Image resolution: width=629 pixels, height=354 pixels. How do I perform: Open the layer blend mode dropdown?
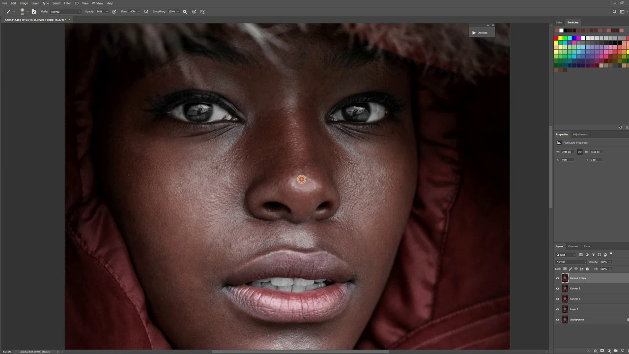coord(571,262)
